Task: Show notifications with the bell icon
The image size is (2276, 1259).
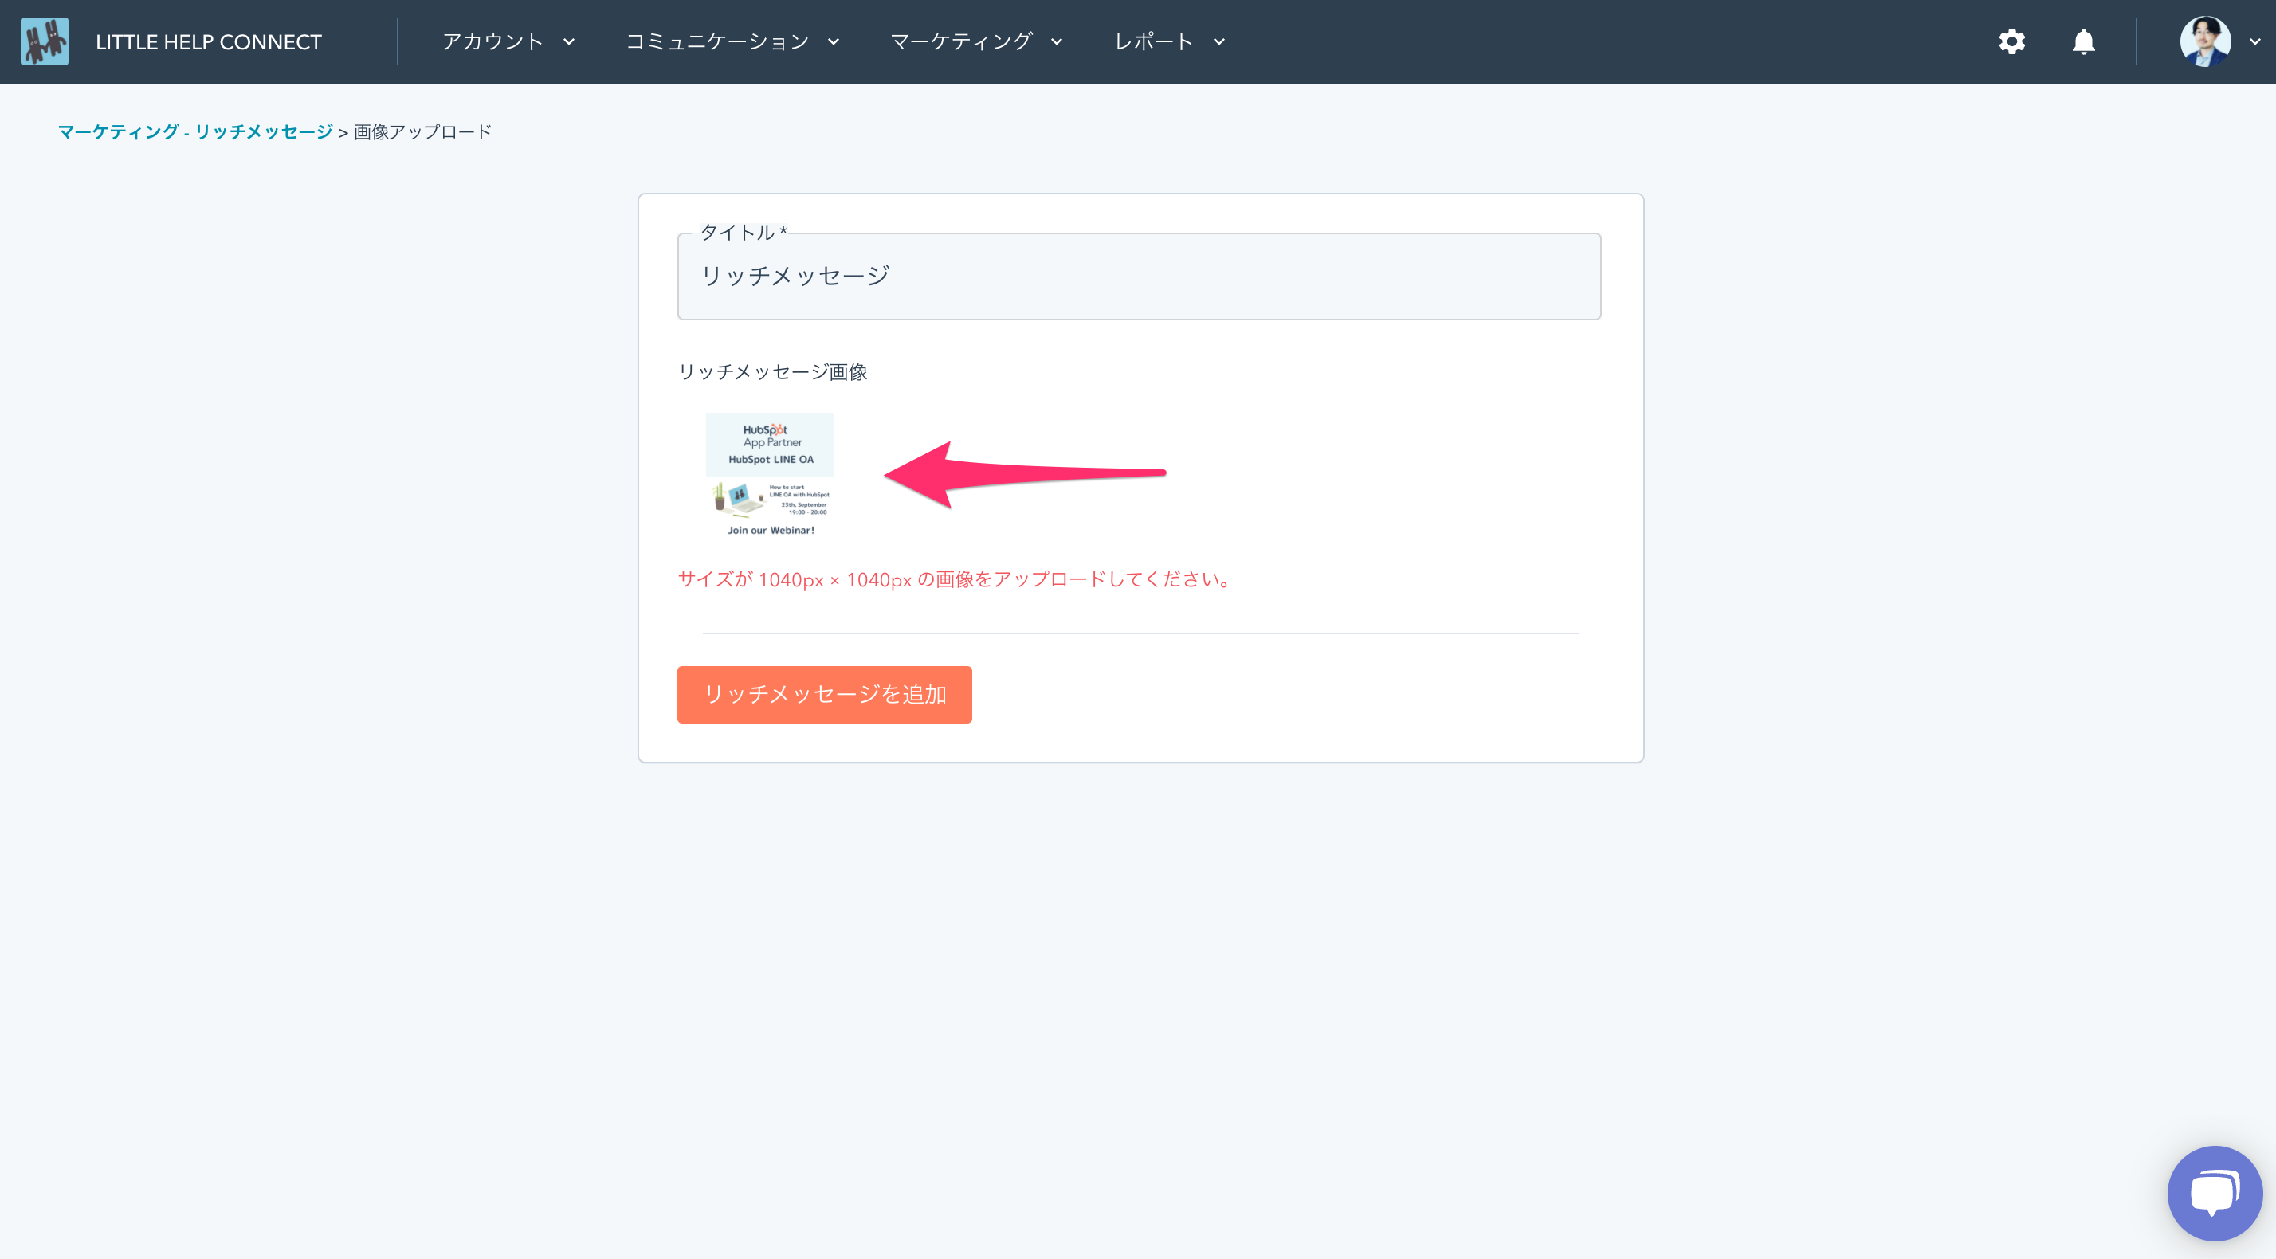Action: (2083, 41)
